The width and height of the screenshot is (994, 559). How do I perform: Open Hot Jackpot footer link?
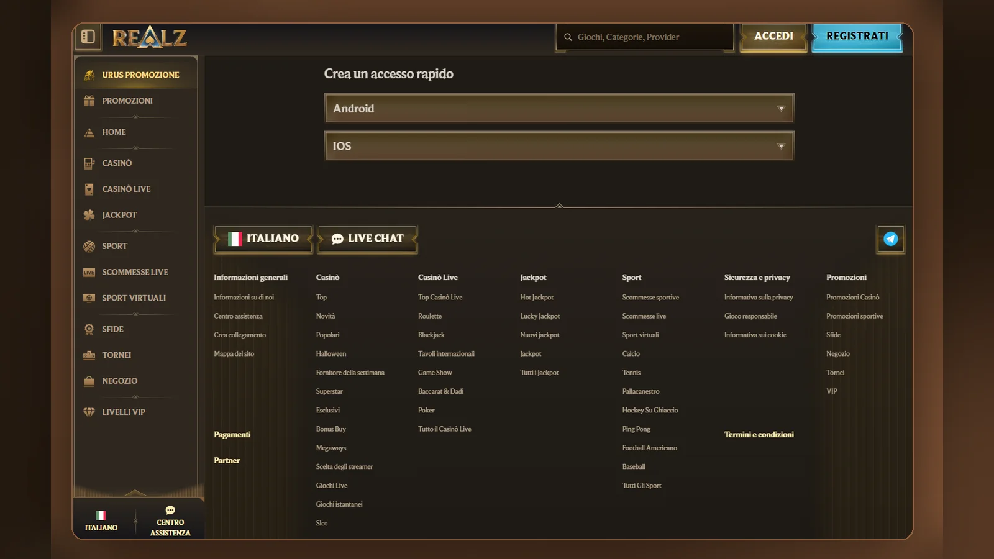tap(537, 298)
